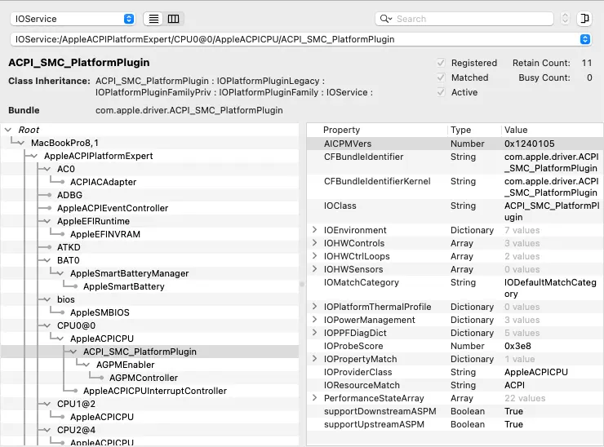Collapse the AppleACPIPlatformExpert node
604x447 pixels.
click(x=34, y=156)
